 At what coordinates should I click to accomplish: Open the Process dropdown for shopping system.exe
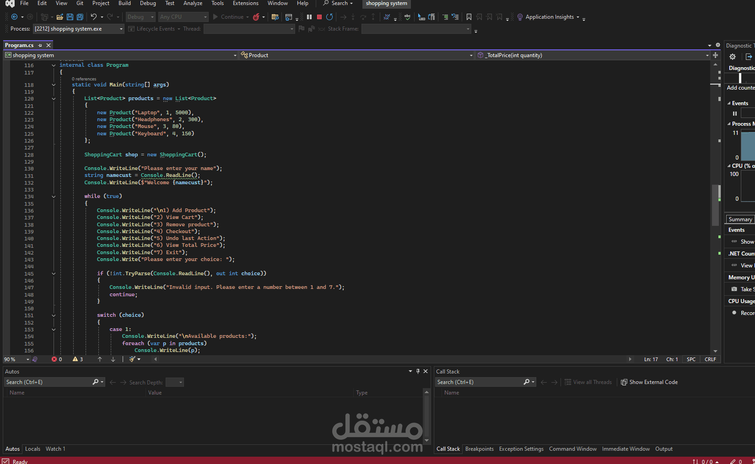(121, 29)
